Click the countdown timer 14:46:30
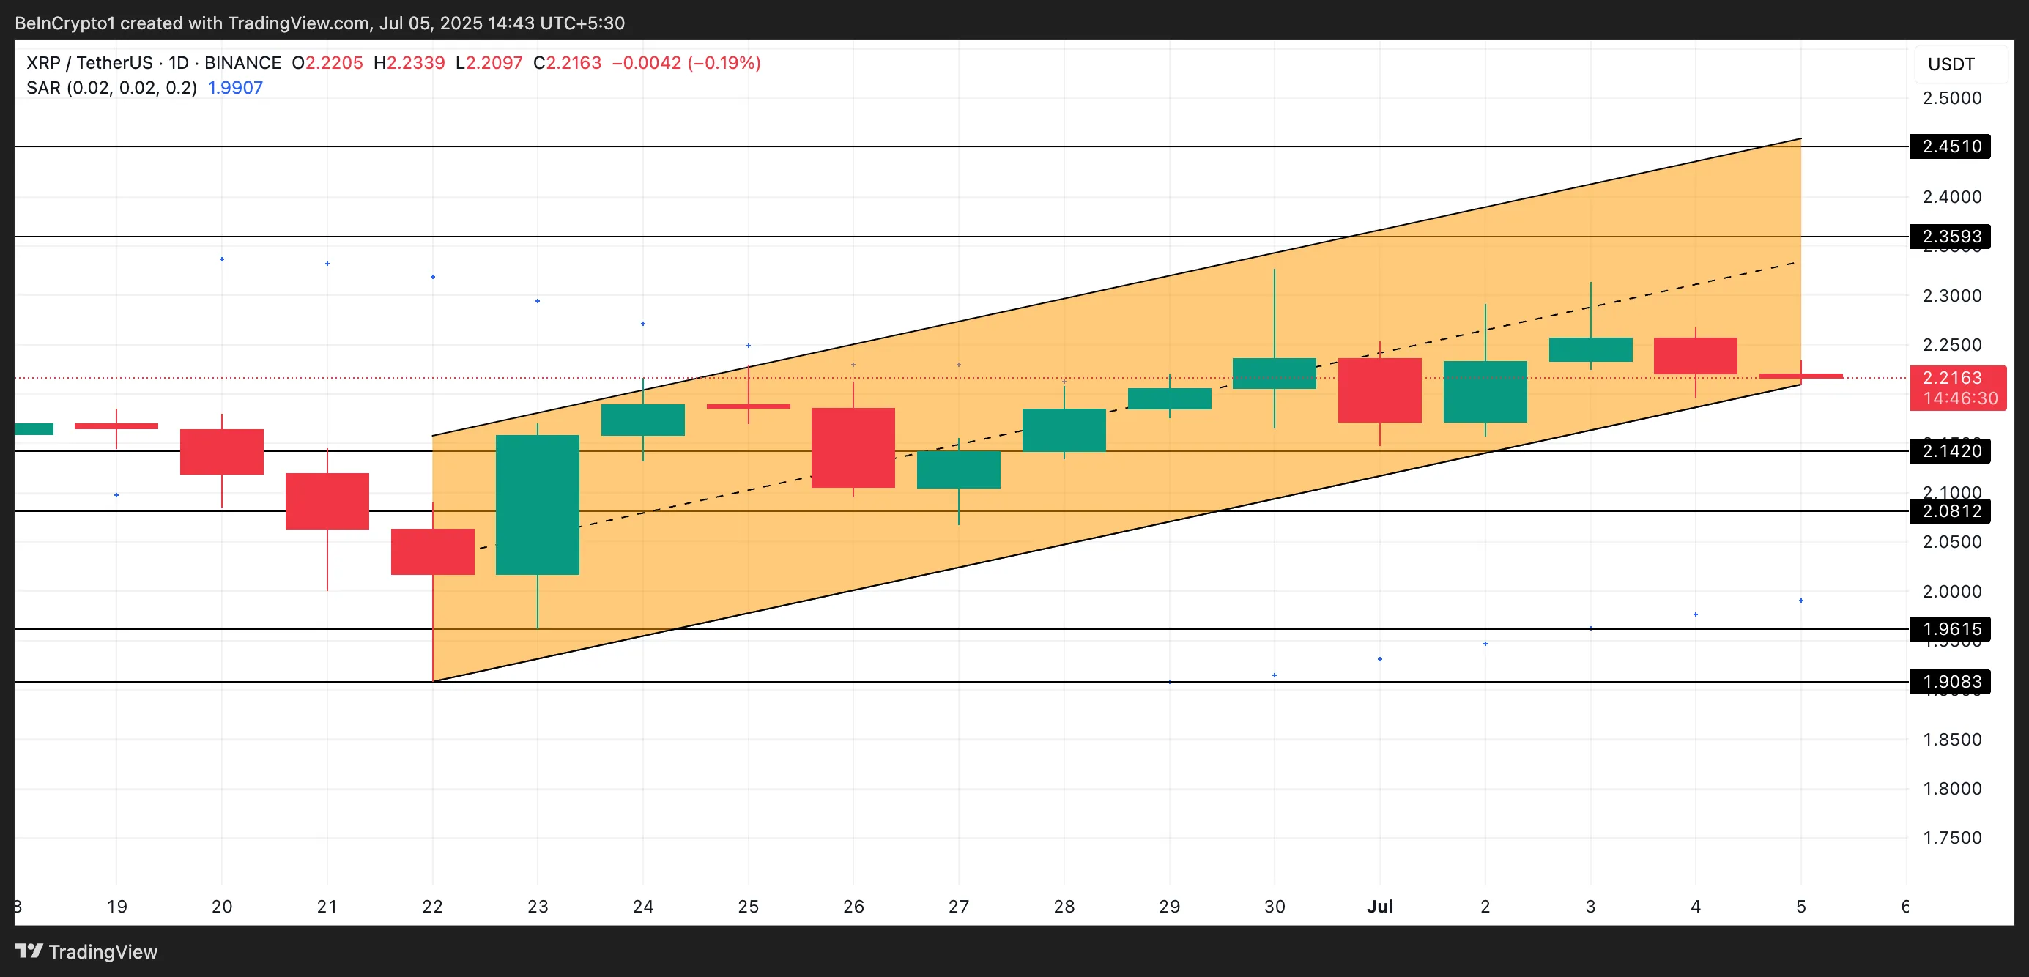Viewport: 2029px width, 977px height. pyautogui.click(x=1952, y=399)
